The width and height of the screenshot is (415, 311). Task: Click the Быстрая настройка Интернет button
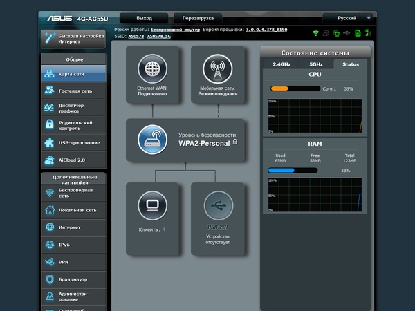pyautogui.click(x=73, y=39)
